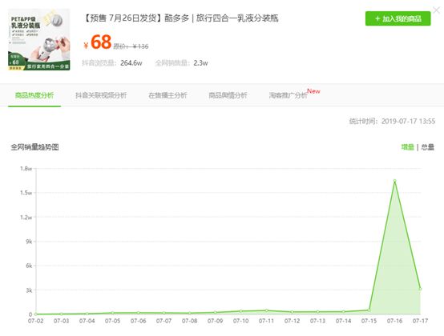Viewport: 444px width, 336px height.
Task: Close the product detail popup
Action: click(x=437, y=10)
